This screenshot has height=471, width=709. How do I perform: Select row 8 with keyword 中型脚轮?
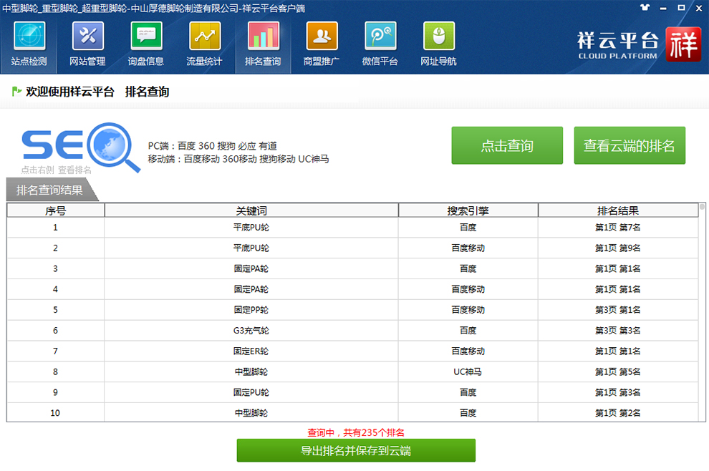pyautogui.click(x=251, y=372)
